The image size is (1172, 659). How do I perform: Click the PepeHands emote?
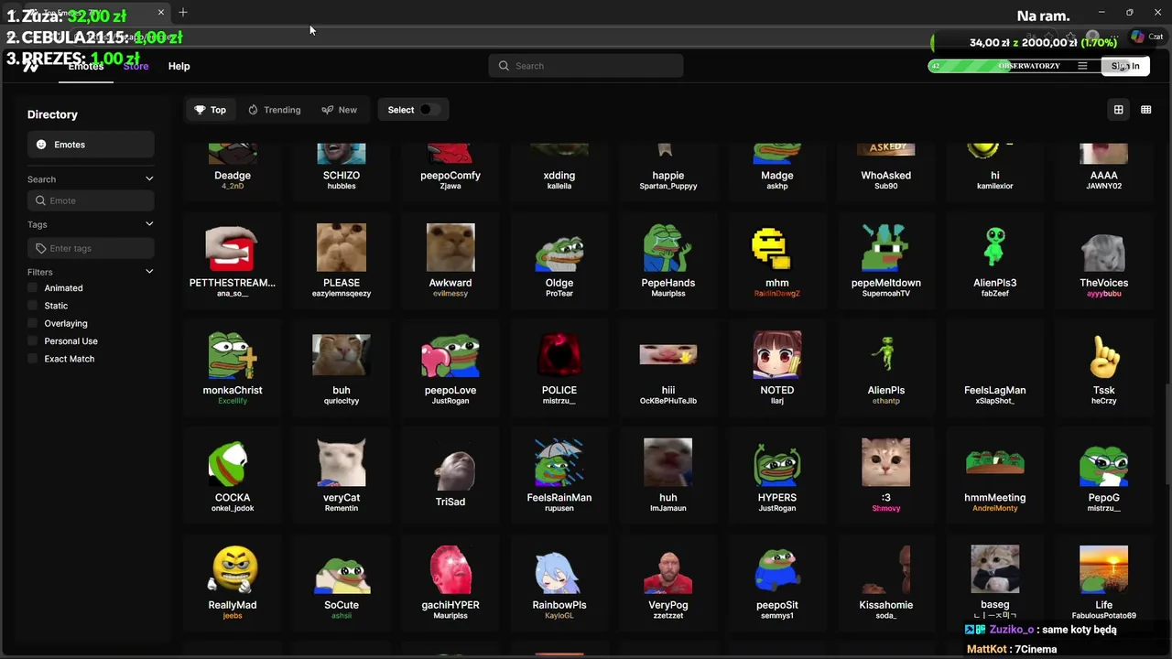668,248
